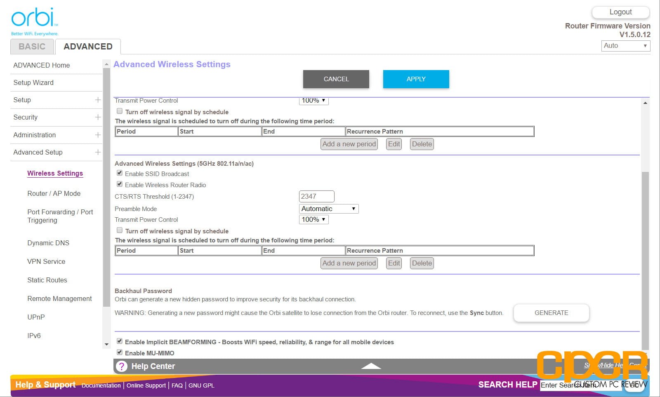Click the CTS/RTS Threshold input field
This screenshot has width=660, height=397.
coord(316,196)
